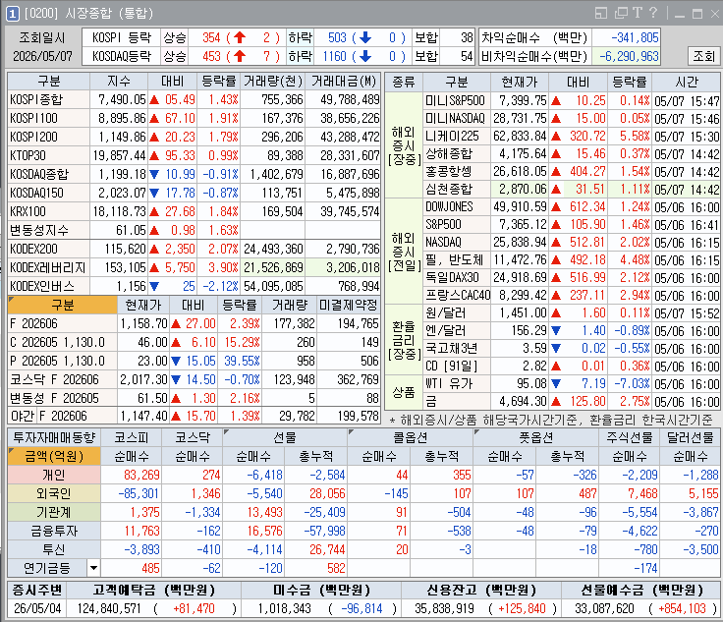Select the 야간 F 202606 row
The height and width of the screenshot is (622, 723).
click(195, 416)
